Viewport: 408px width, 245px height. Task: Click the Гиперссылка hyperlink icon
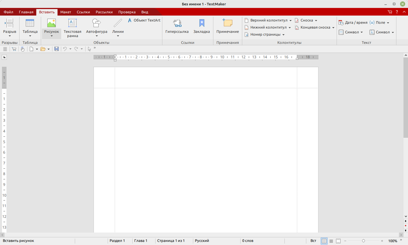(177, 23)
